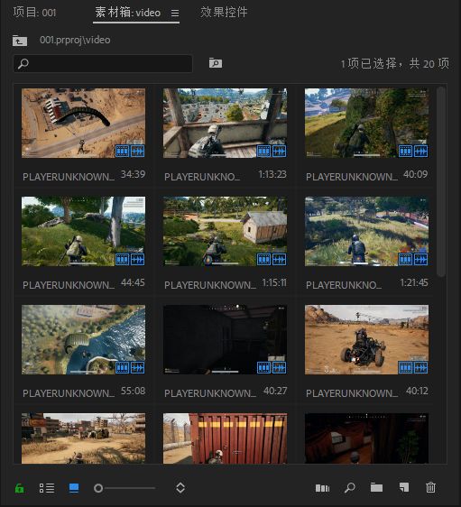This screenshot has height=507, width=461.
Task: Open the find-in-bin folder search icon
Action: click(216, 63)
